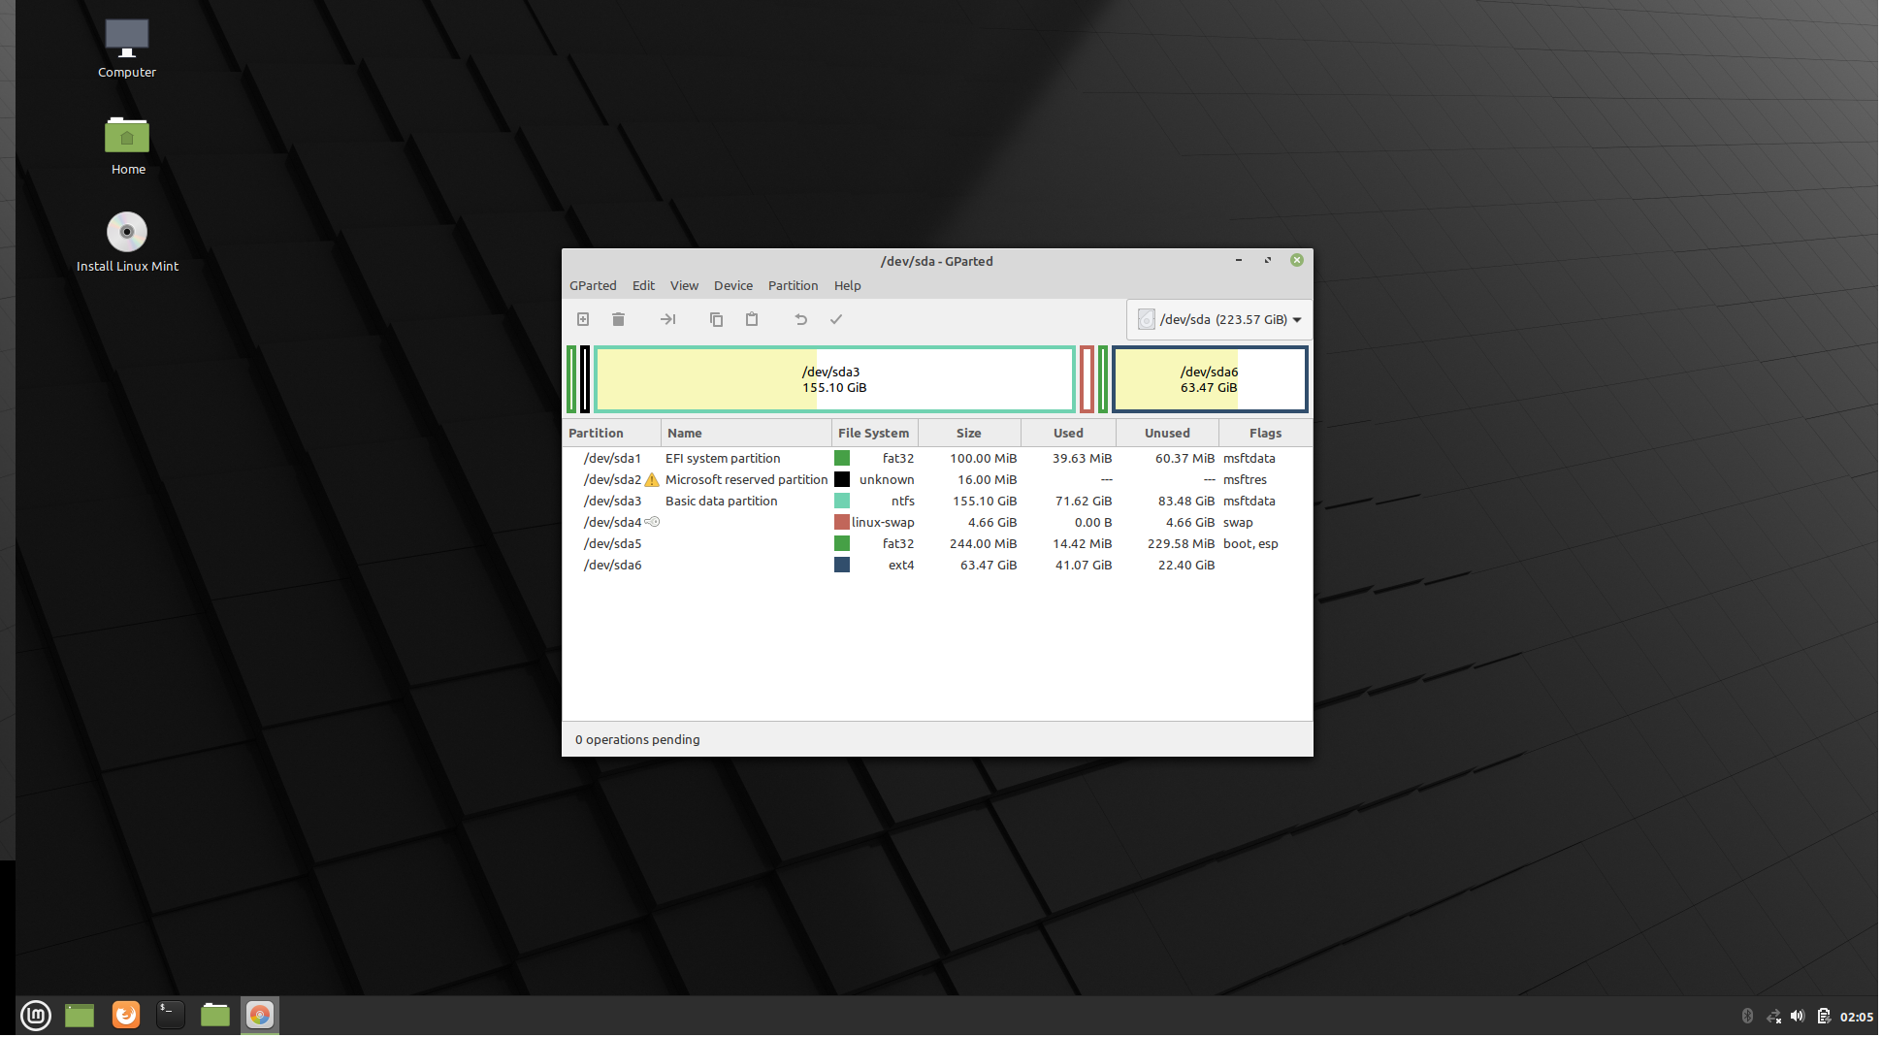Open the Linux Mint start menu
The image size is (1882, 1037).
click(36, 1016)
